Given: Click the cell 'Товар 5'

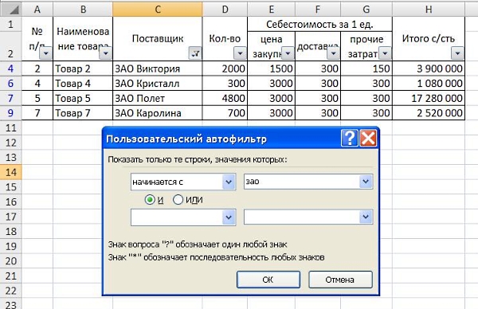Looking at the screenshot, I should tap(83, 98).
